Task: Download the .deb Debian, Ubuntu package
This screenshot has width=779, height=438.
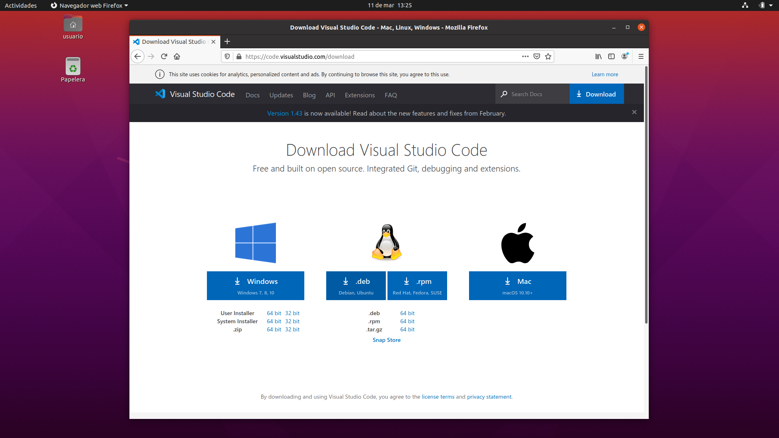Action: coord(356,286)
